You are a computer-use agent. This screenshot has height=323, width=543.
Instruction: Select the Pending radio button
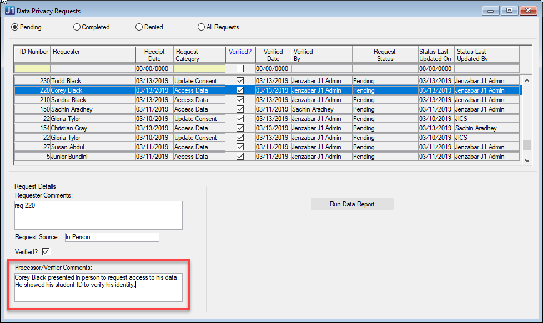click(x=15, y=27)
